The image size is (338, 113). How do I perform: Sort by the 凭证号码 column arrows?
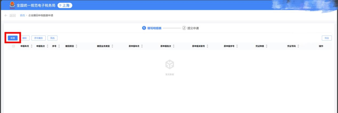pos(298,46)
